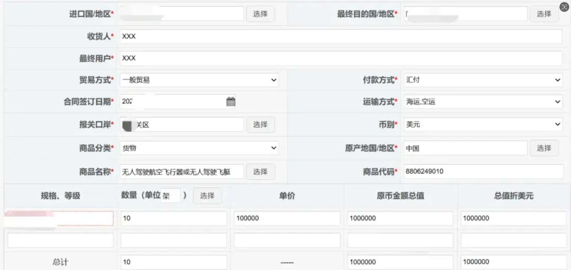Click 选择 for the 数量 unit
The image size is (571, 270).
click(207, 196)
